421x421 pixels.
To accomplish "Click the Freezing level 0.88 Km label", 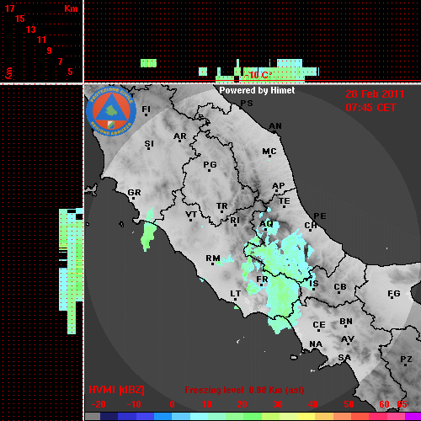I will click(244, 390).
